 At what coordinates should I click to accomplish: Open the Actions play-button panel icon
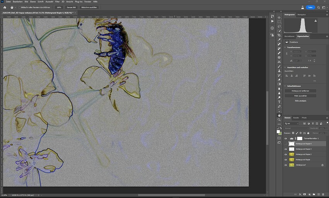[272, 21]
